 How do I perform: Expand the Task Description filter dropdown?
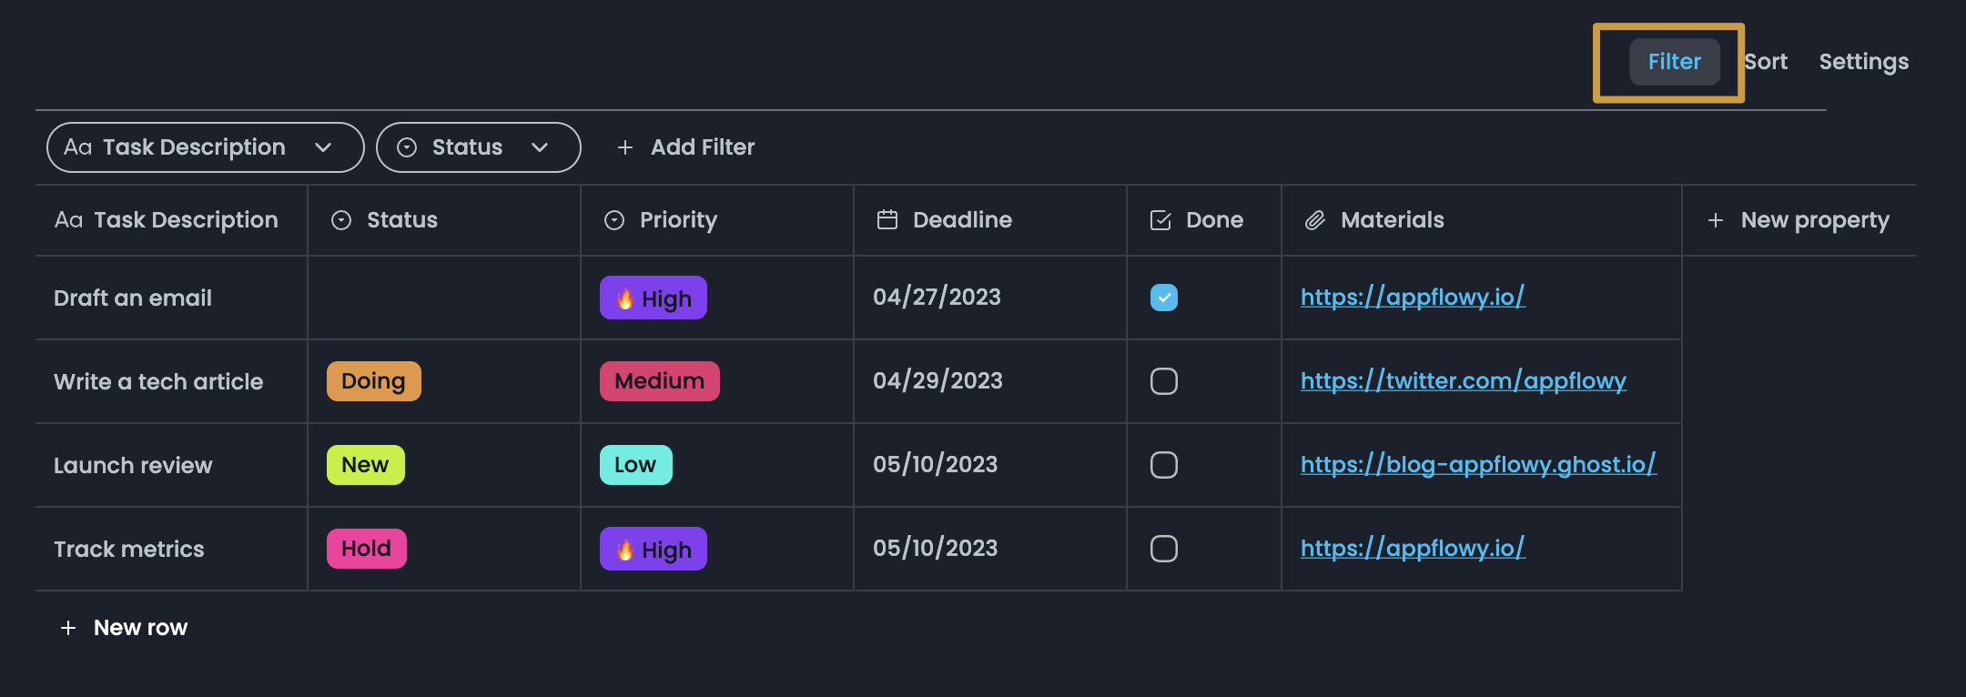323,147
